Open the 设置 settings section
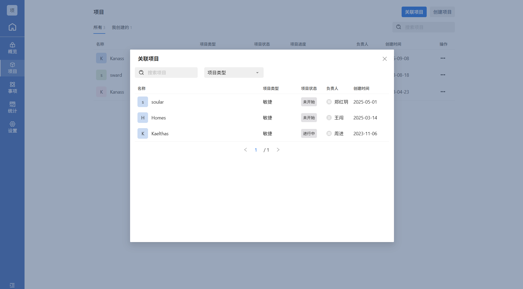Image resolution: width=523 pixels, height=289 pixels. 12,127
